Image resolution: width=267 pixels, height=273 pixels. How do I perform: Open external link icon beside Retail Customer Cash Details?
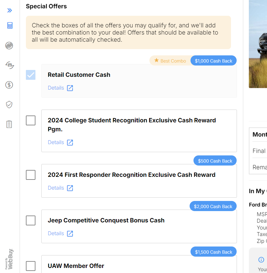pos(70,88)
